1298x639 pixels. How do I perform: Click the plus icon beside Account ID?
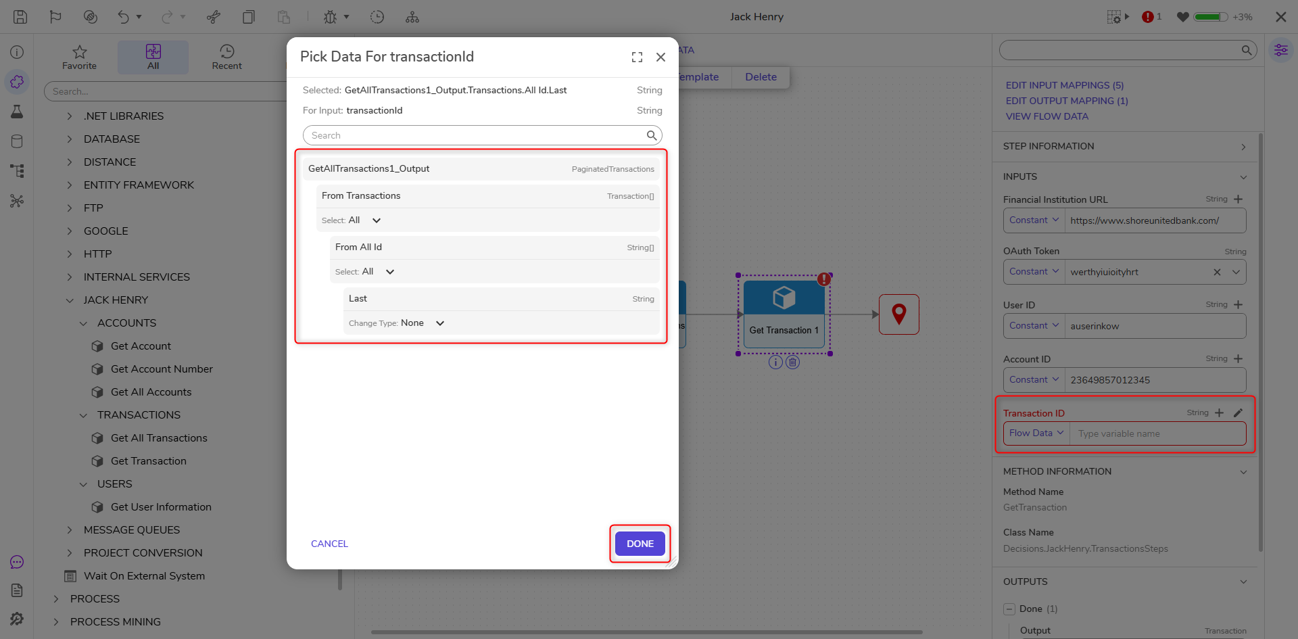tap(1238, 359)
